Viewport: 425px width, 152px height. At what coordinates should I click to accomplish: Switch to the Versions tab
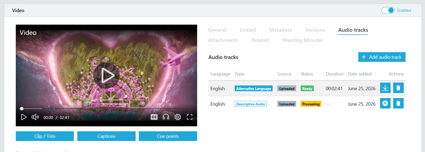[x=315, y=30]
